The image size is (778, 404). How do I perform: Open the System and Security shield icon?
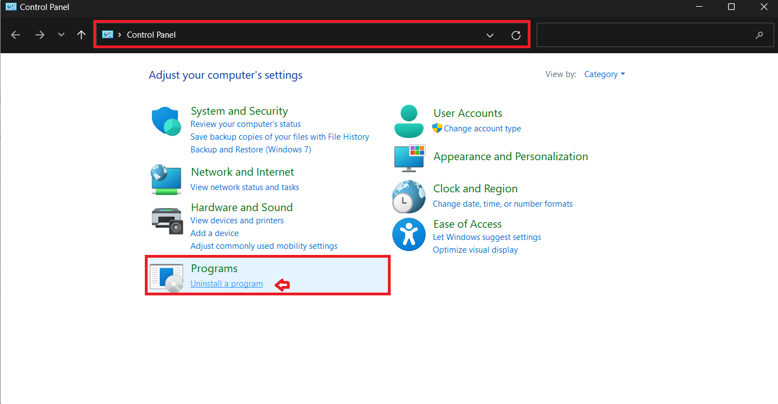pyautogui.click(x=166, y=121)
